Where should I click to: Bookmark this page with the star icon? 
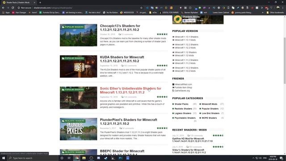[x=141, y=8]
